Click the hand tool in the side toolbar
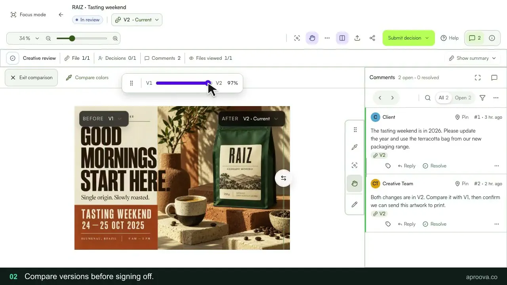 (355, 183)
